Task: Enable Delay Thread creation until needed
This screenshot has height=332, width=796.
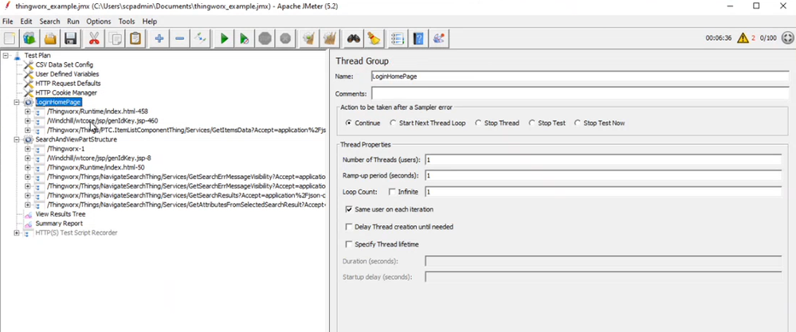Action: coord(349,227)
